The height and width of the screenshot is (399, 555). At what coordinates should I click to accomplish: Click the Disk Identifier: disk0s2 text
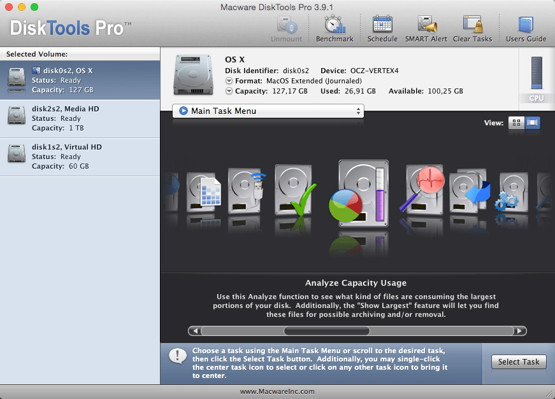(267, 71)
